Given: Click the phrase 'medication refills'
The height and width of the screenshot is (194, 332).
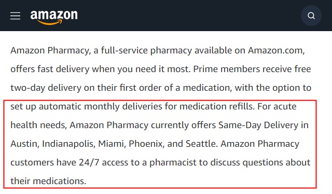Looking at the screenshot, I should [x=217, y=106].
